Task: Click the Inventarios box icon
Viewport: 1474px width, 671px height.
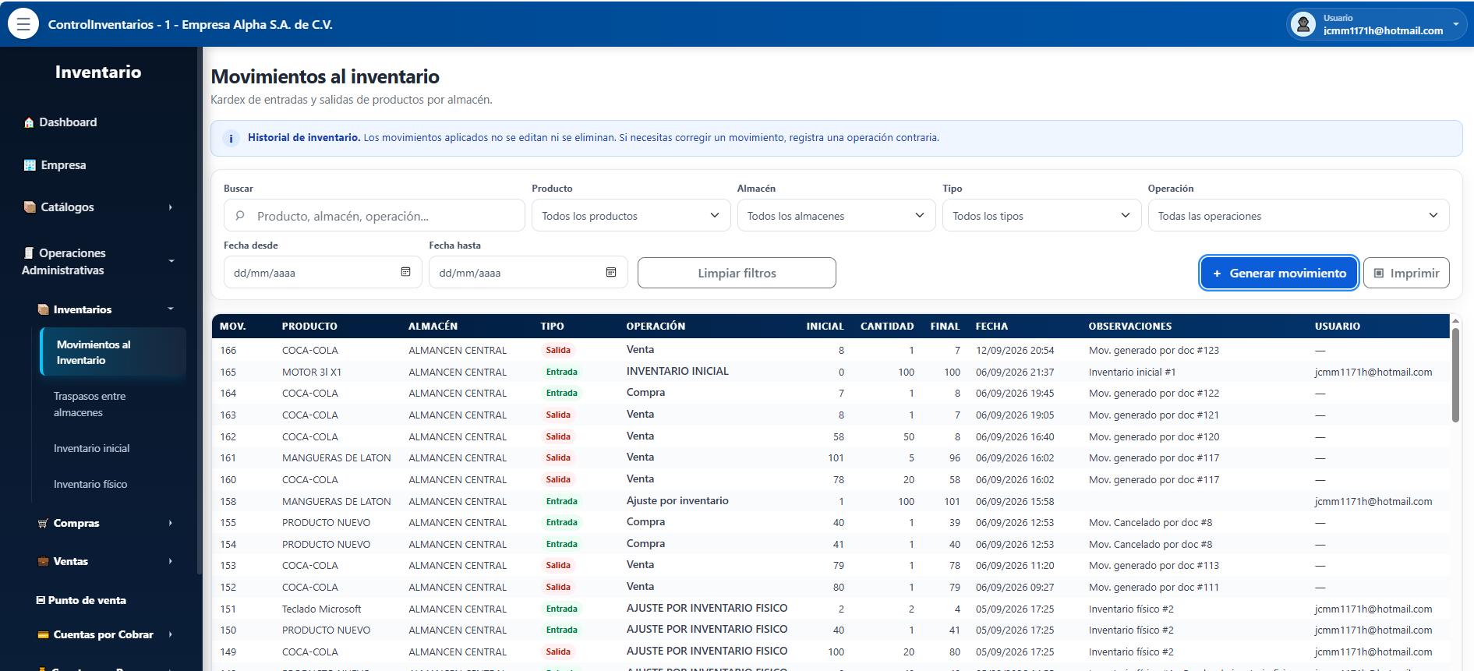Action: (x=44, y=309)
